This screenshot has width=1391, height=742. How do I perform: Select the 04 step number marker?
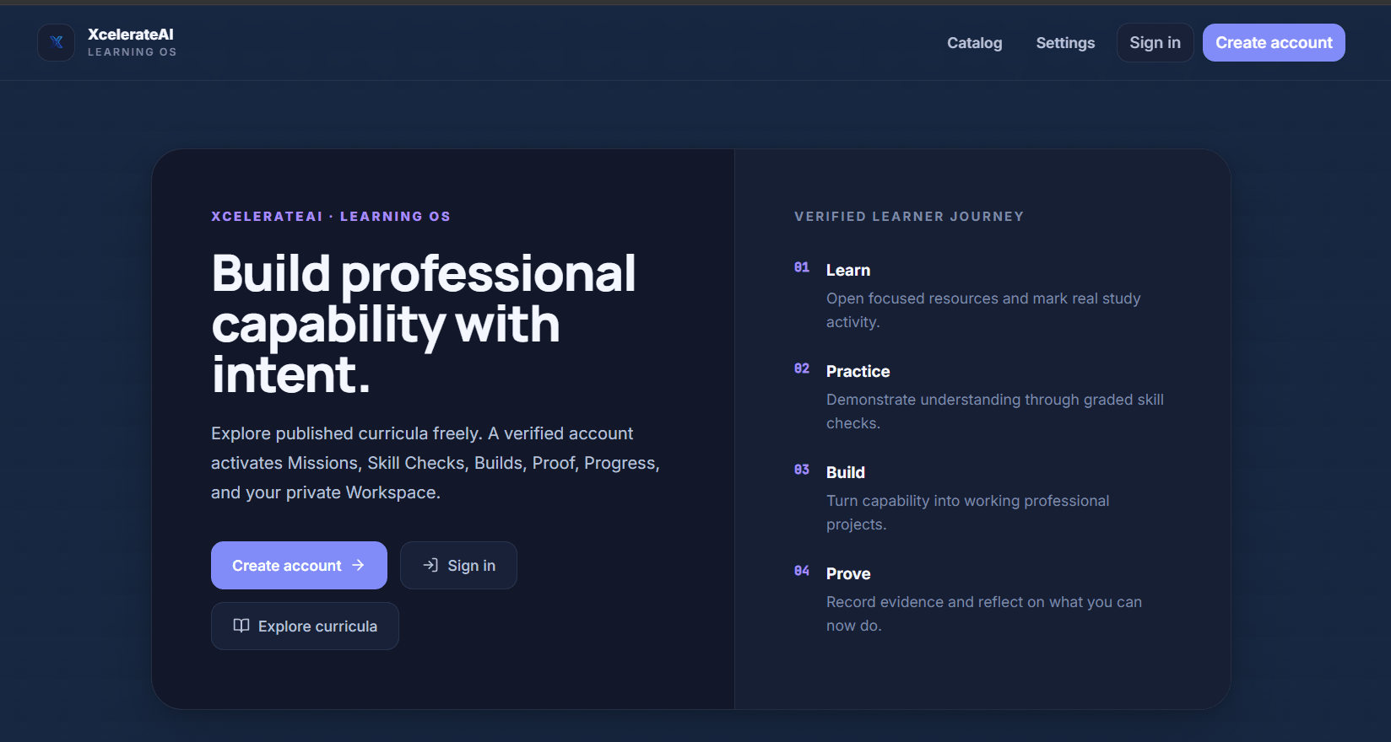802,571
